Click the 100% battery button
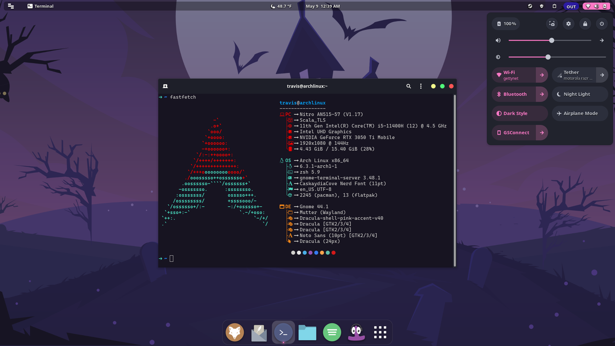The image size is (615, 346). [507, 24]
